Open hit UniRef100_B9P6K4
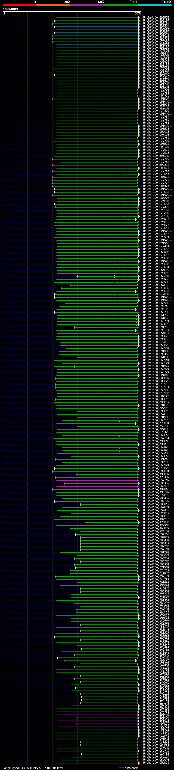The width and height of the screenshot is (174, 770). [x=156, y=26]
